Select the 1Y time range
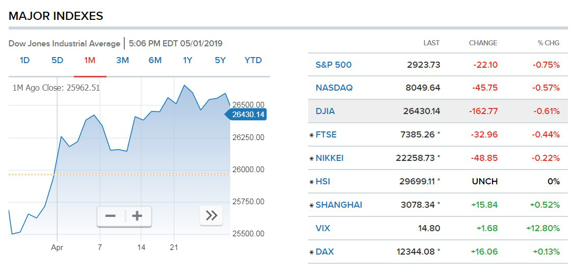 pyautogui.click(x=187, y=60)
